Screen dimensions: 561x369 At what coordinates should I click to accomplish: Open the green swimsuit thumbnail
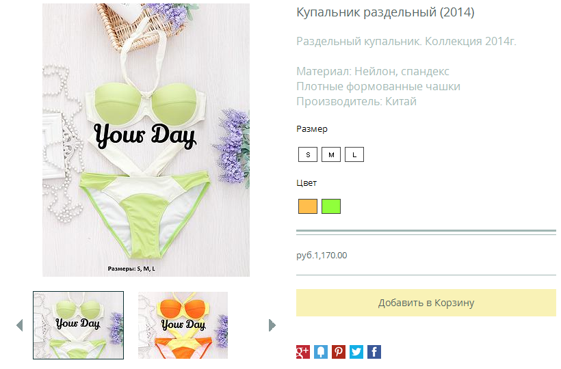click(79, 325)
